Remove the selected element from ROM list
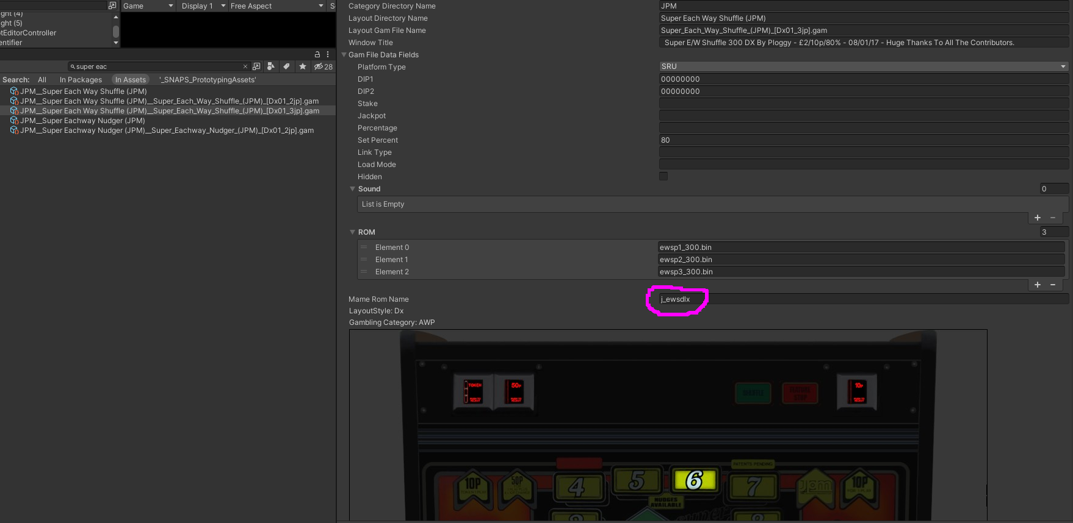 tap(1053, 285)
